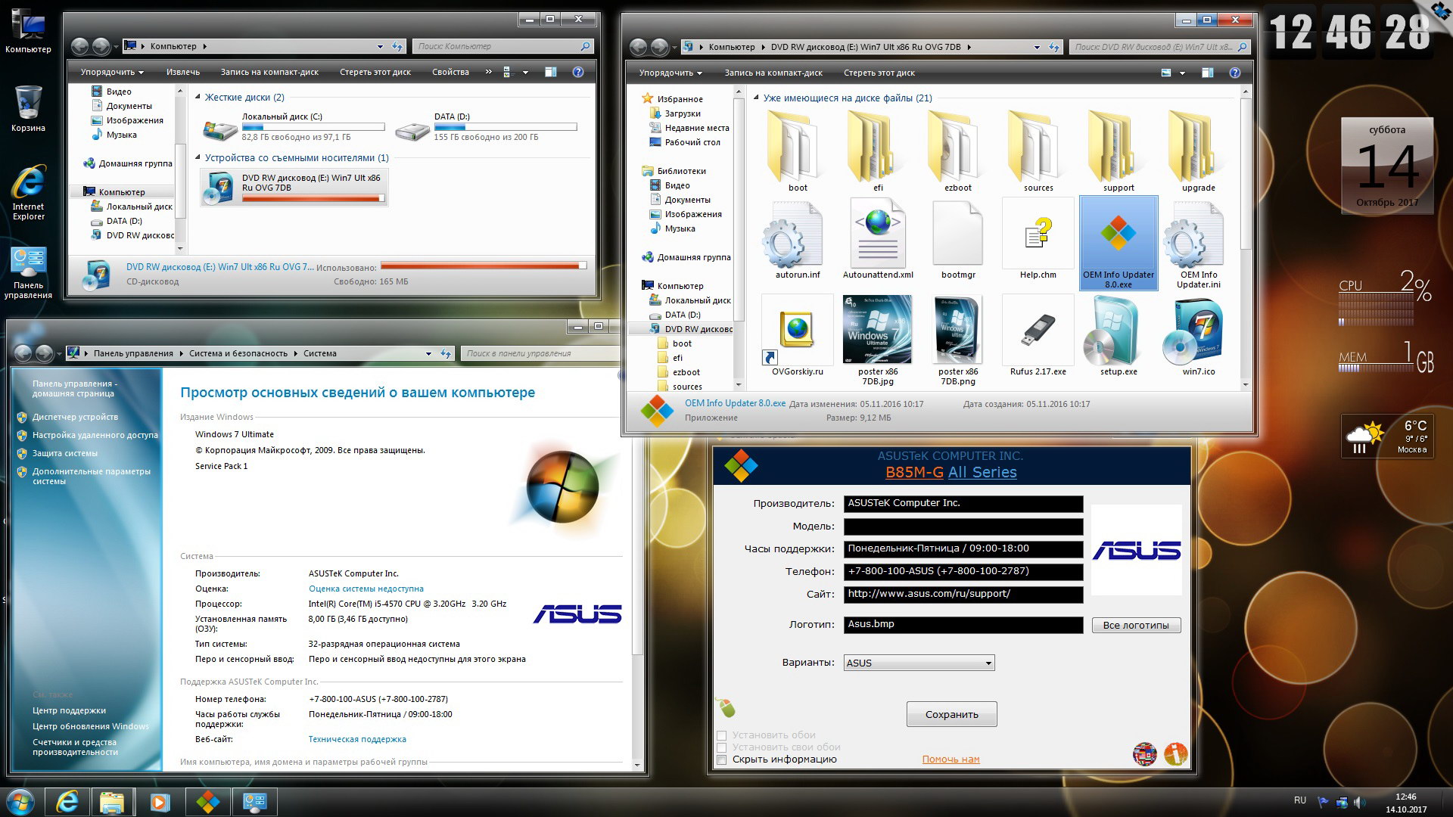Image resolution: width=1453 pixels, height=817 pixels.
Task: Click Оценка системы недоступна link
Action: pos(366,589)
